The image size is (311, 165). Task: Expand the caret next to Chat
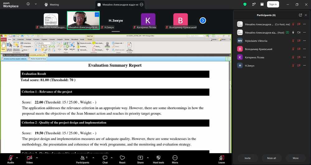pyautogui.click(x=111, y=158)
